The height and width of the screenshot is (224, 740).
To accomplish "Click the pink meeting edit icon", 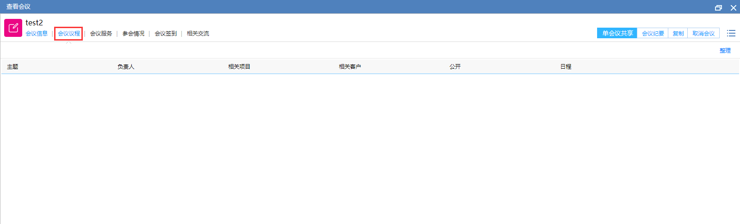I will click(13, 28).
